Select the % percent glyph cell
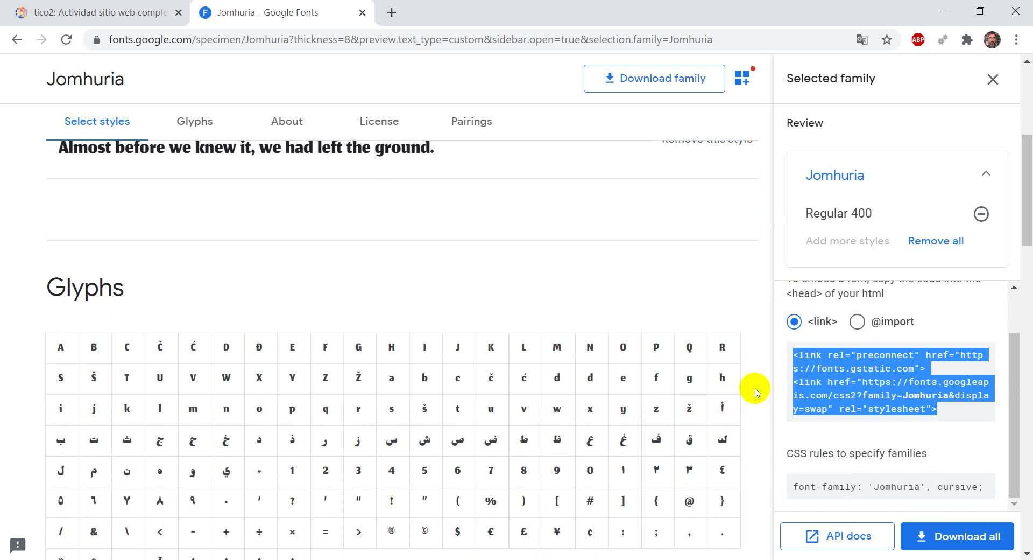 (491, 501)
